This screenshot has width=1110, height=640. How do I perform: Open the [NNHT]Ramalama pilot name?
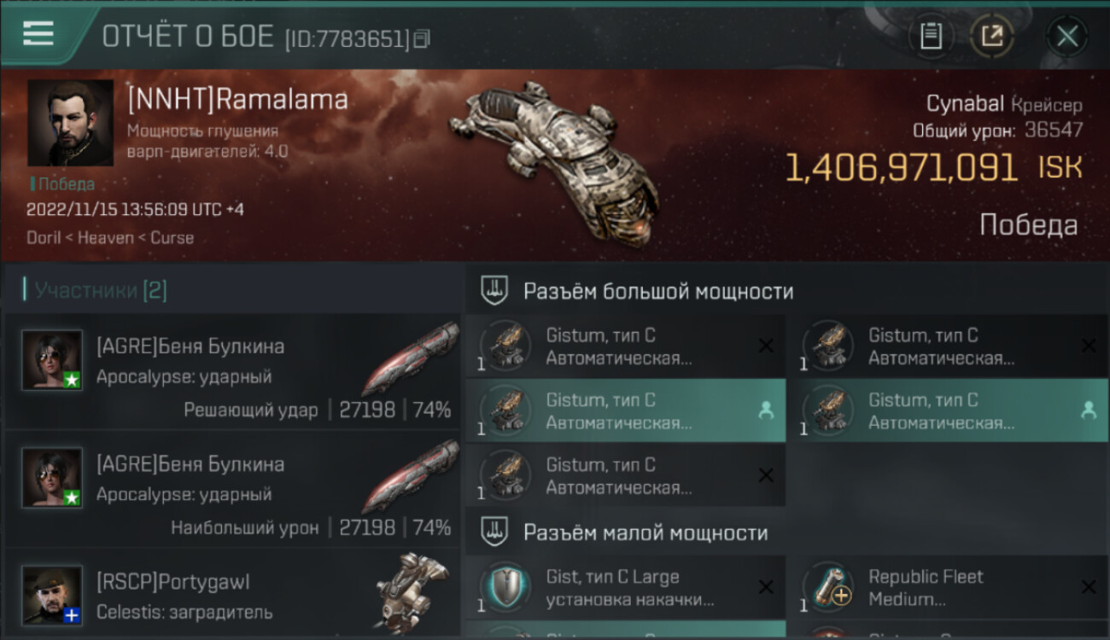pyautogui.click(x=237, y=100)
